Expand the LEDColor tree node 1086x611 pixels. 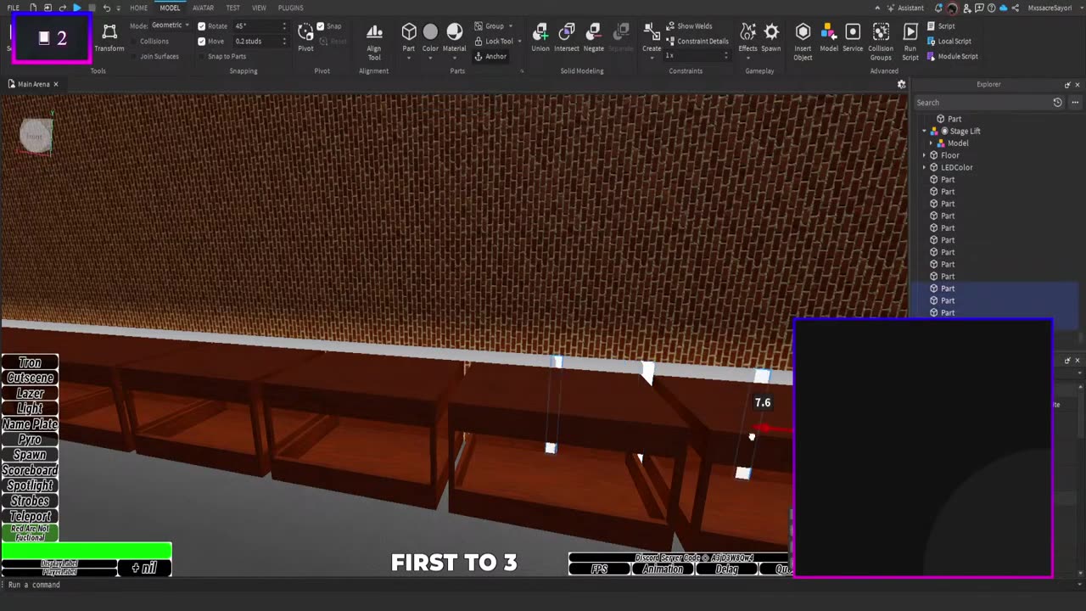pos(924,167)
